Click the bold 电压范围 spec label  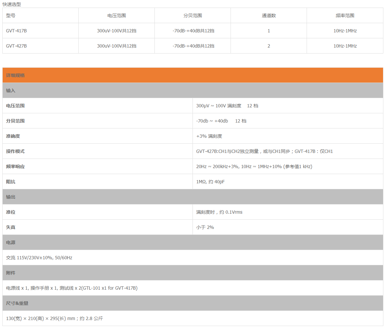point(15,106)
